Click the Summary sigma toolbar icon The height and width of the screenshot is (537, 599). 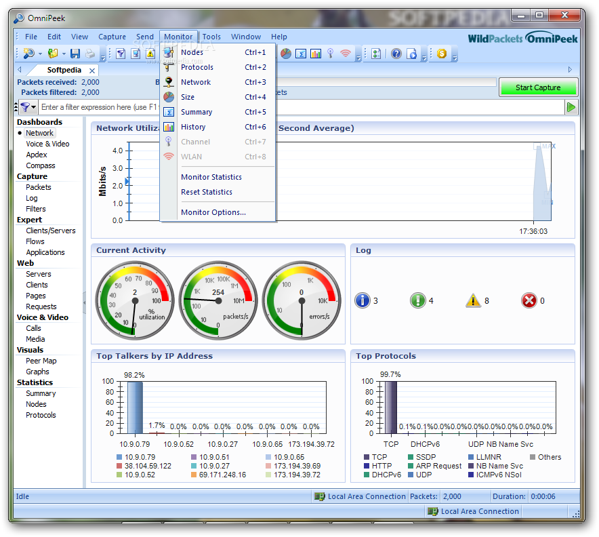(x=301, y=54)
